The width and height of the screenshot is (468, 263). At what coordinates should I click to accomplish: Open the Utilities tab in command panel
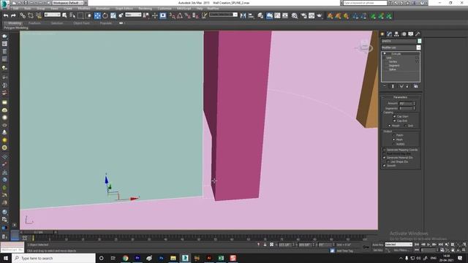click(418, 34)
